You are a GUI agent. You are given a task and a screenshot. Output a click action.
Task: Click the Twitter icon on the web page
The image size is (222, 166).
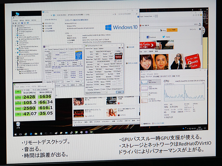click(x=163, y=37)
